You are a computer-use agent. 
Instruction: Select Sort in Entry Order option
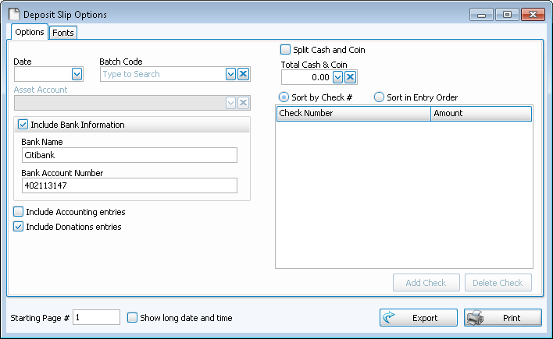coord(380,97)
